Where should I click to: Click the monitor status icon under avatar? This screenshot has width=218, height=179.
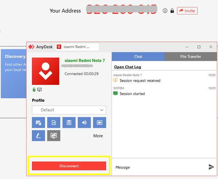coord(40,90)
